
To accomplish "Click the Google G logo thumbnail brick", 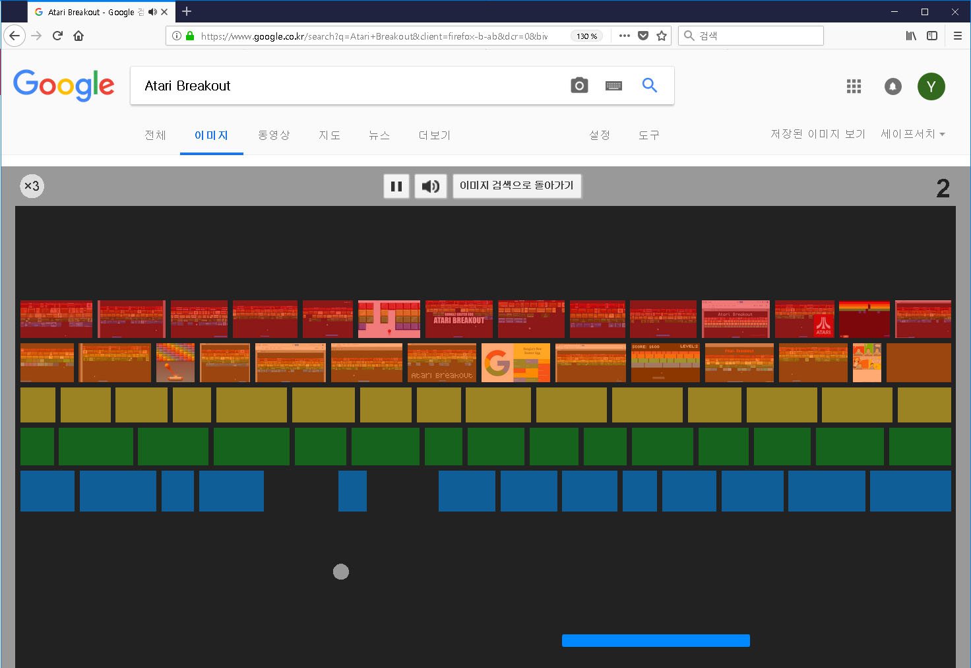I will coord(516,362).
